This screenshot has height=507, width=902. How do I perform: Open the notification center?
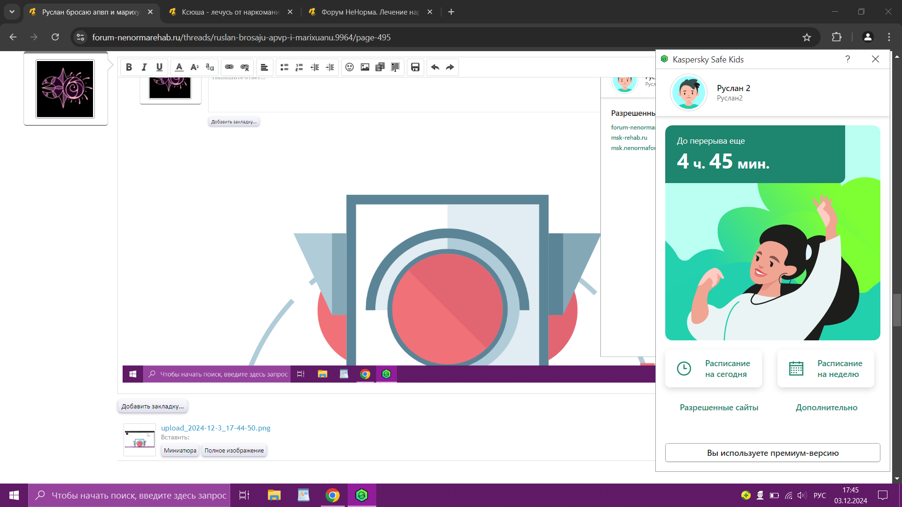coord(883,495)
